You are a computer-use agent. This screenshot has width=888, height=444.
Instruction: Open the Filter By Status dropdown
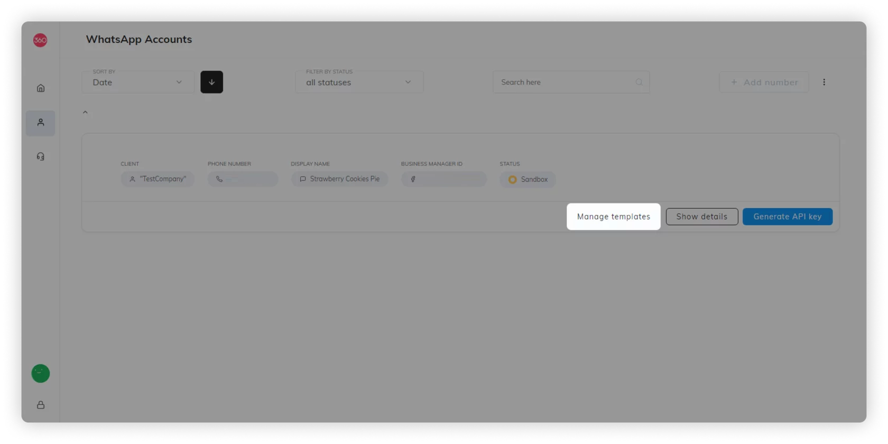point(359,82)
